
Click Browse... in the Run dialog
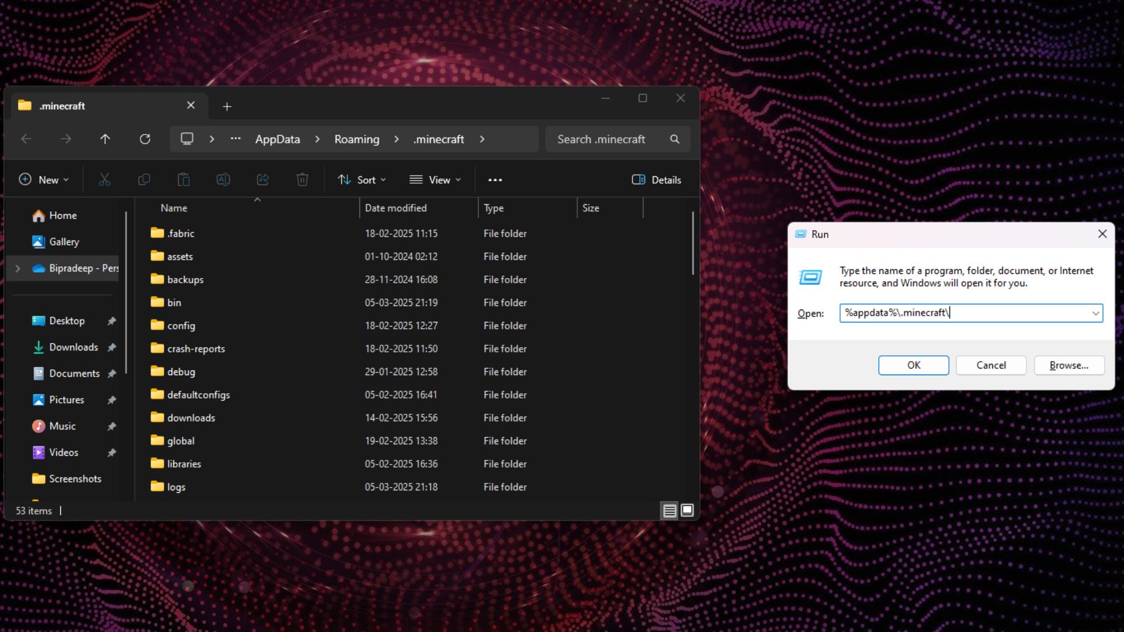tap(1068, 365)
